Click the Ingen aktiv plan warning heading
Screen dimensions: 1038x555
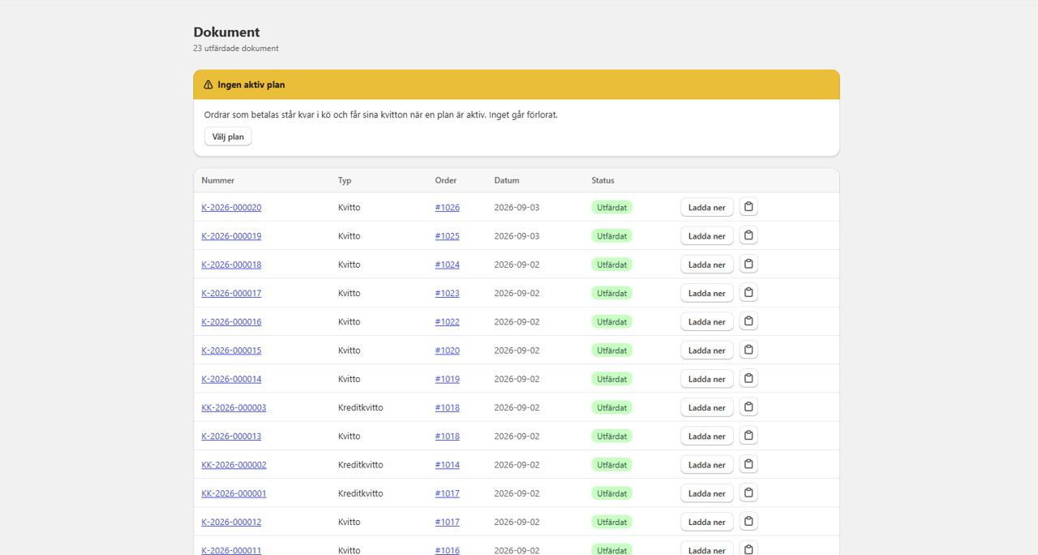tap(251, 84)
